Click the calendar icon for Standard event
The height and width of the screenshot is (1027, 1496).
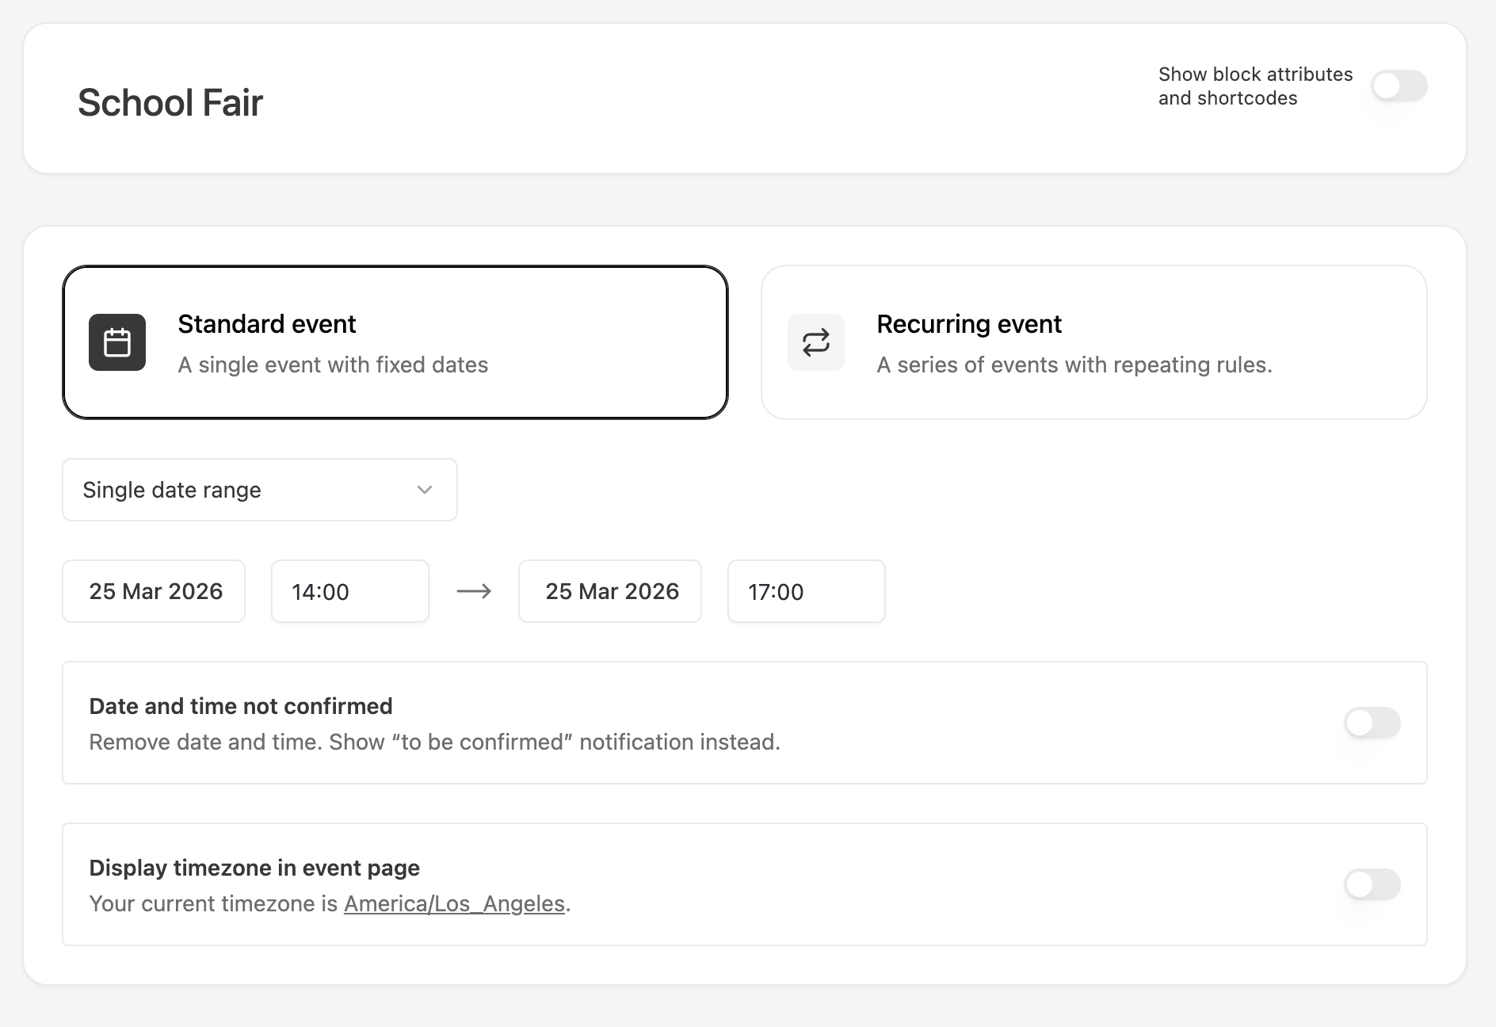pyautogui.click(x=117, y=342)
